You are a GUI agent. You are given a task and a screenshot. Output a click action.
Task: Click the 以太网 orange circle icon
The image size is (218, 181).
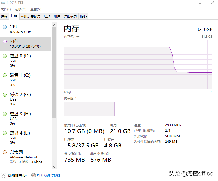(x=5, y=152)
